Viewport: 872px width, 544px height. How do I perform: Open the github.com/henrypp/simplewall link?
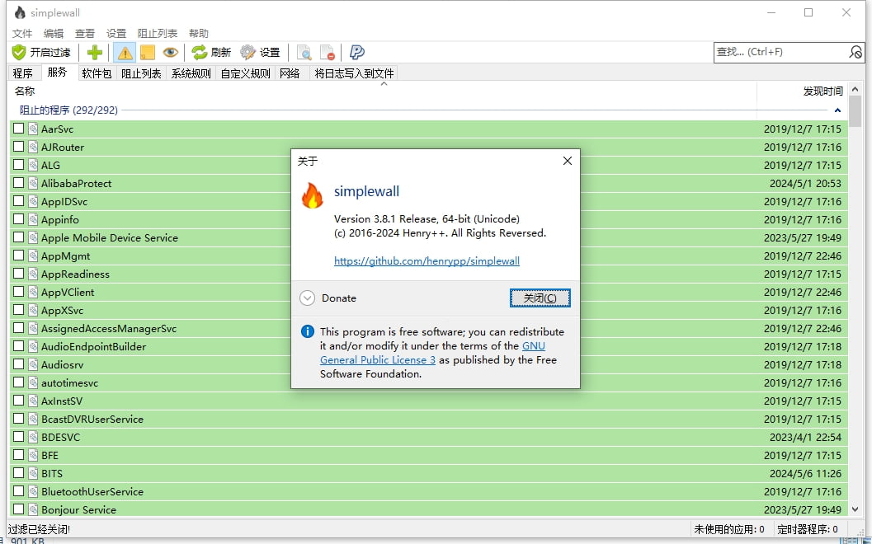pos(427,260)
